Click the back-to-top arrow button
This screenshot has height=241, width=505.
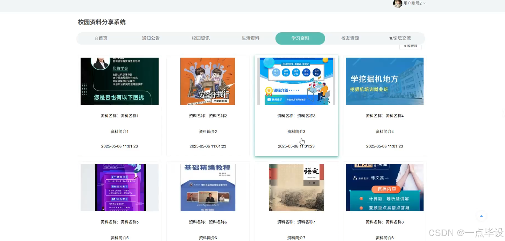(481, 216)
